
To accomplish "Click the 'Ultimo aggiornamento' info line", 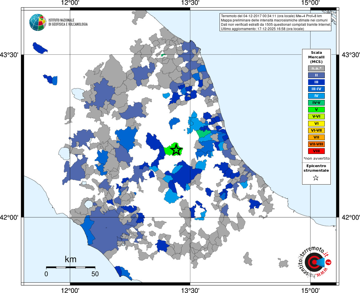I will 262,29.
